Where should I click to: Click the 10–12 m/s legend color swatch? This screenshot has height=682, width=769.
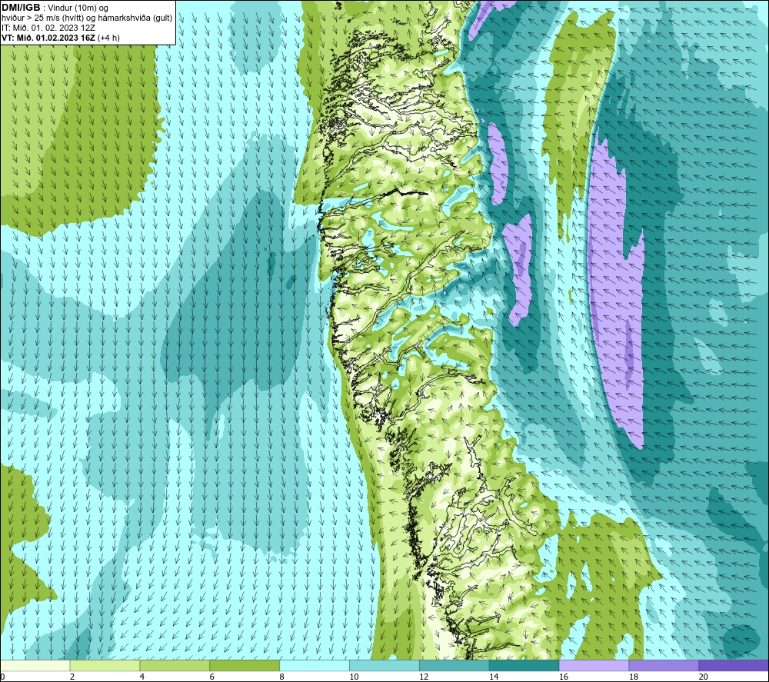click(x=384, y=665)
